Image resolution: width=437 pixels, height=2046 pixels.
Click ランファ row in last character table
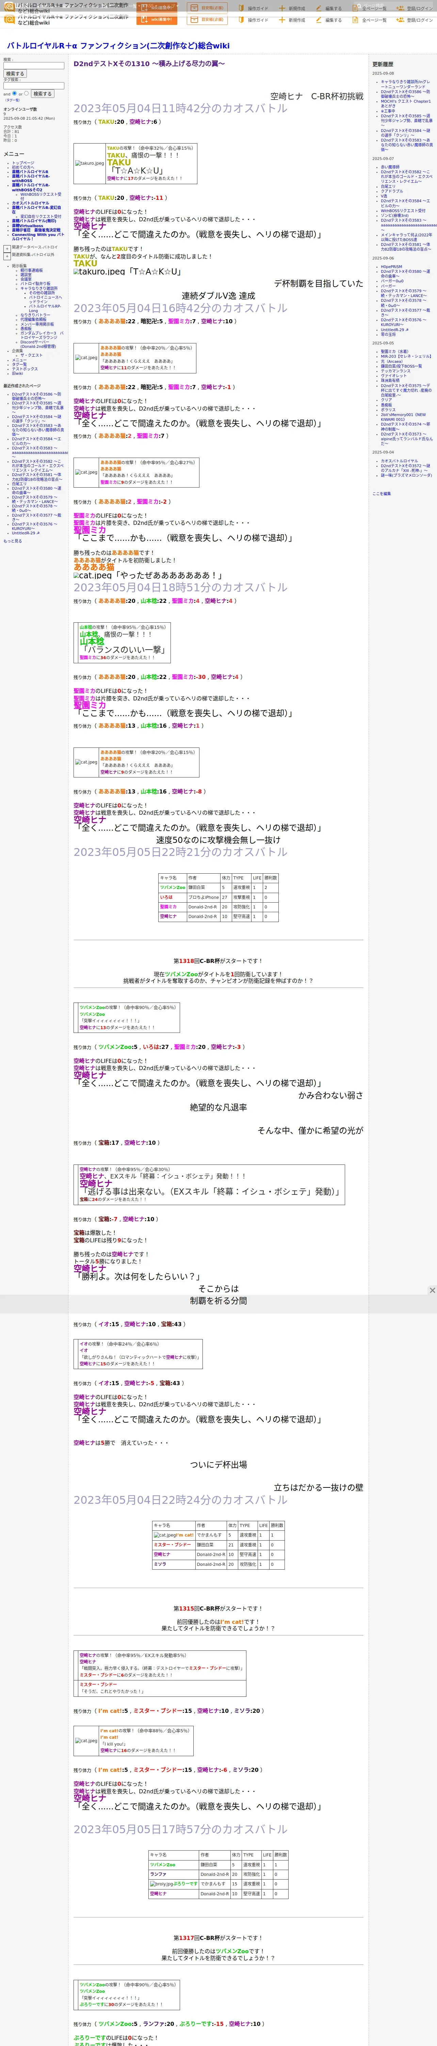click(218, 1874)
